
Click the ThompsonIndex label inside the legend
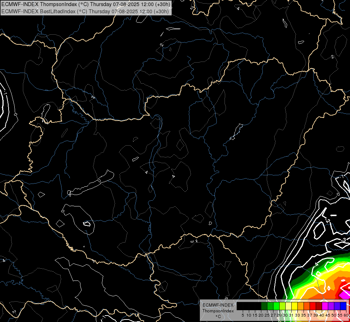click(x=218, y=311)
